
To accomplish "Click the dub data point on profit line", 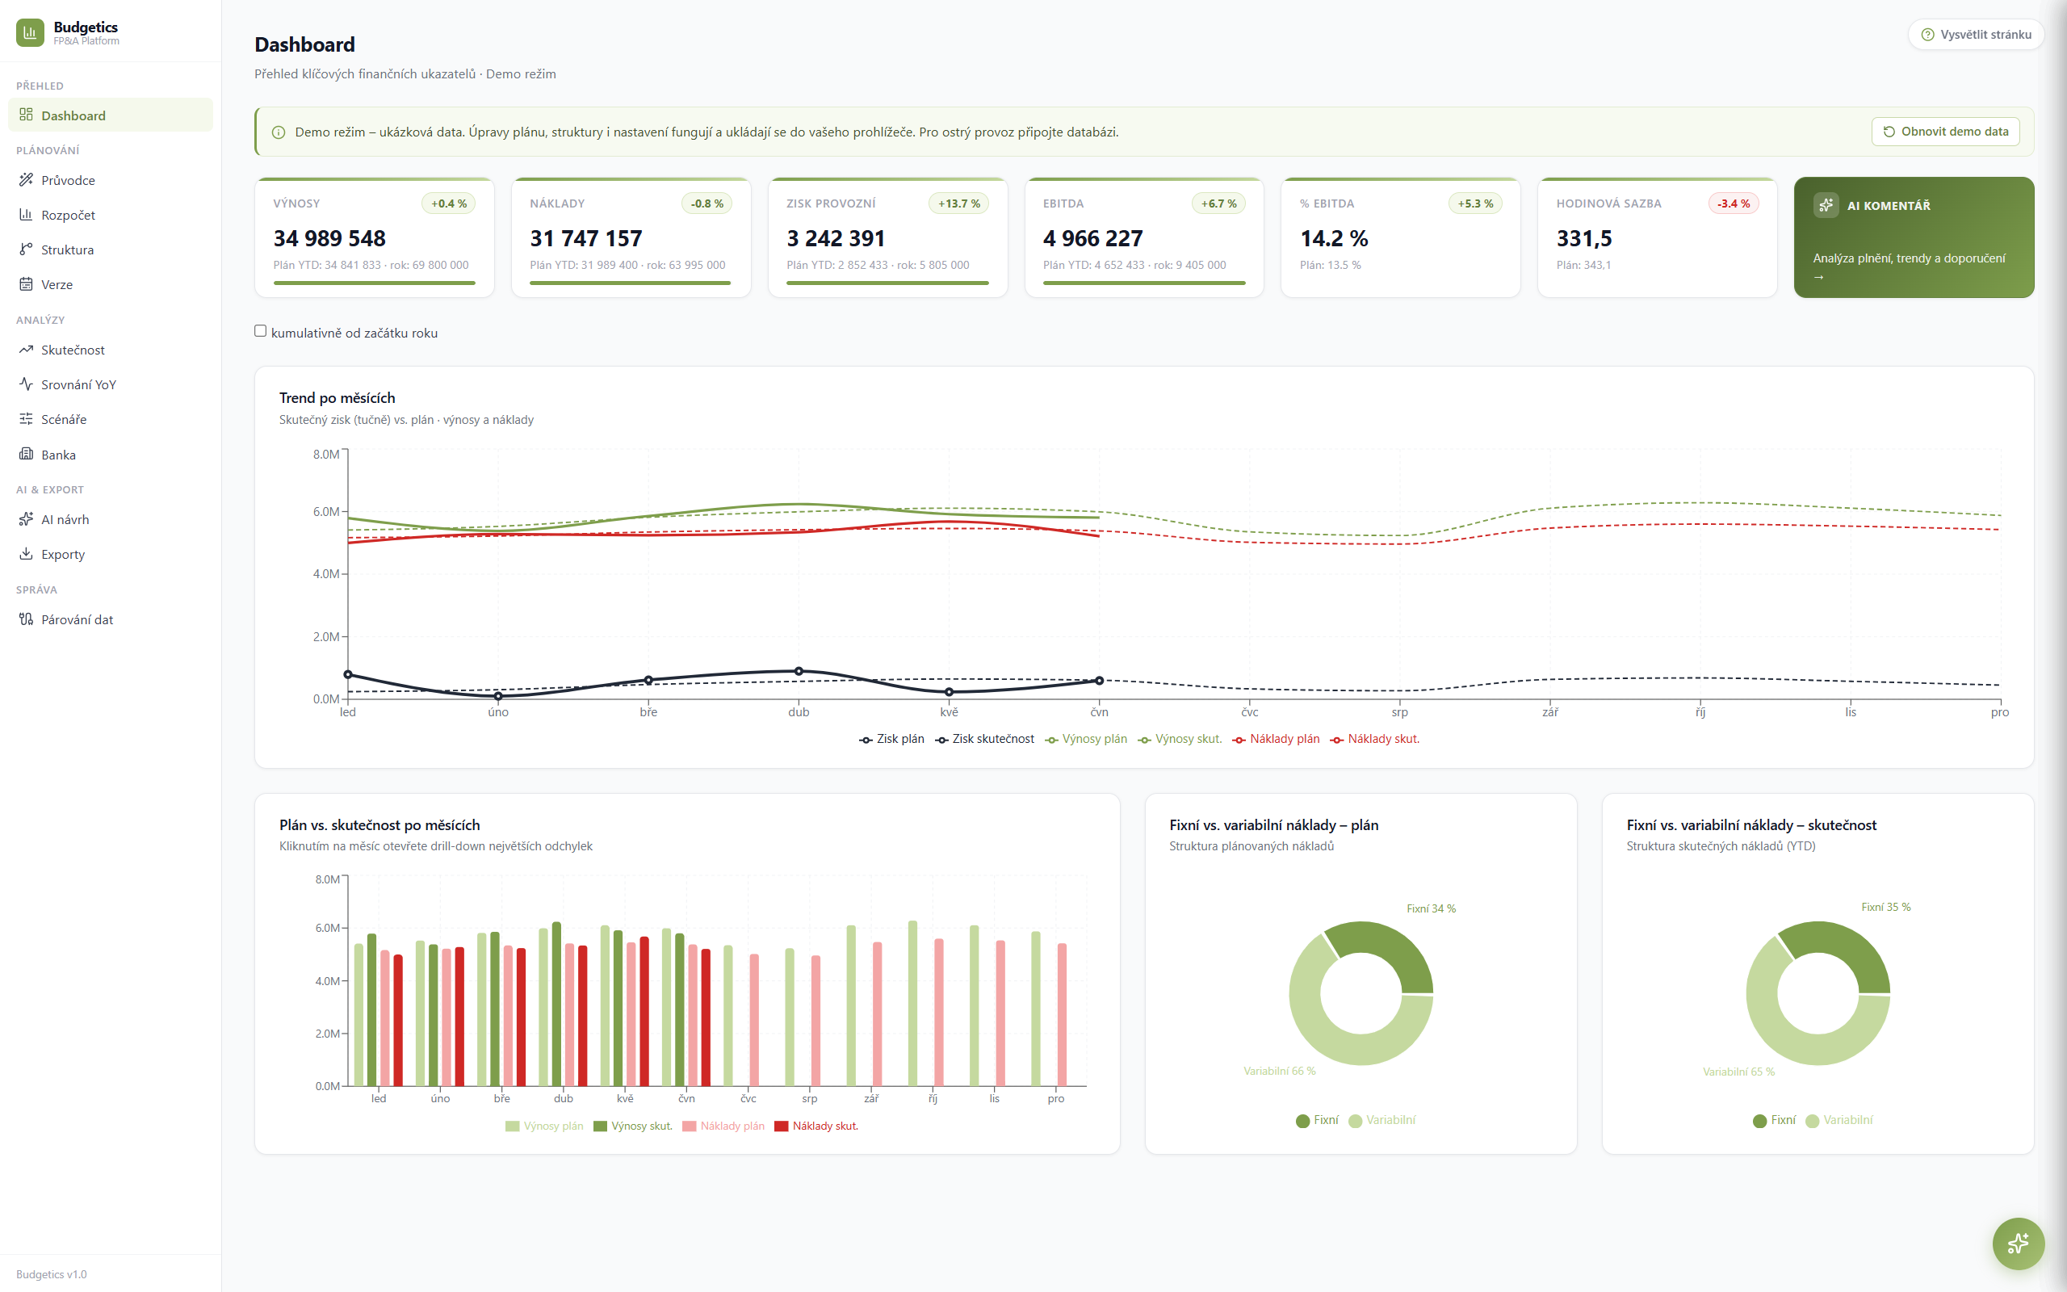I will (x=799, y=672).
